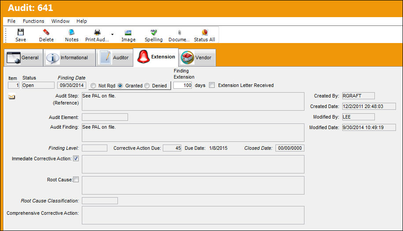Click the Modified Date field
This screenshot has height=231, width=403.
tap(369, 127)
